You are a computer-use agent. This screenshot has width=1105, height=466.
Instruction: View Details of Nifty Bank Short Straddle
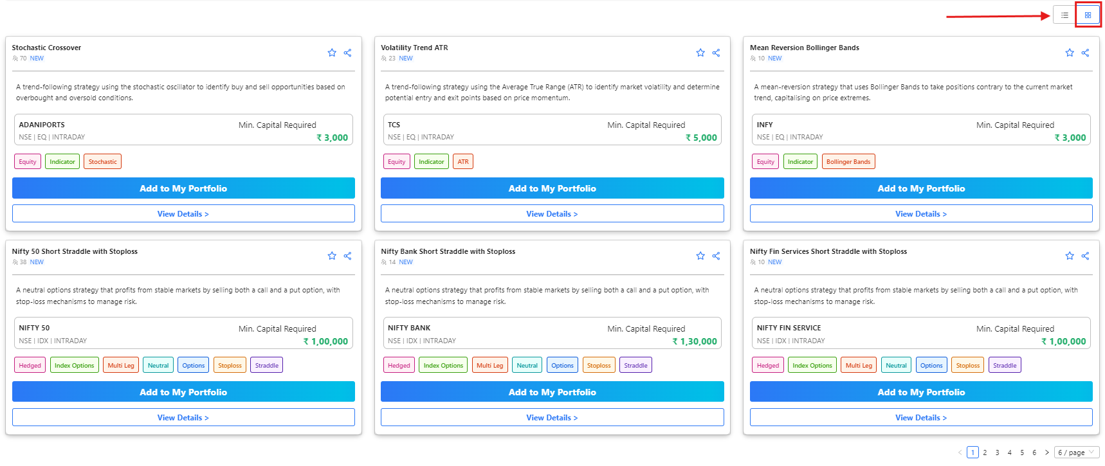pos(552,418)
